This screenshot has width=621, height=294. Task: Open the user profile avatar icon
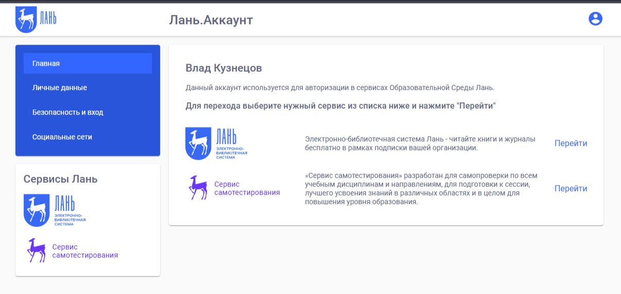[x=595, y=19]
